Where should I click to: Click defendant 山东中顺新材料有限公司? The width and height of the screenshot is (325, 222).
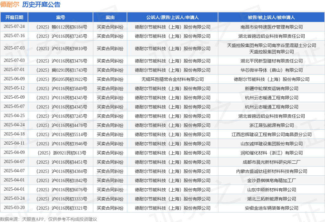pos(272,190)
